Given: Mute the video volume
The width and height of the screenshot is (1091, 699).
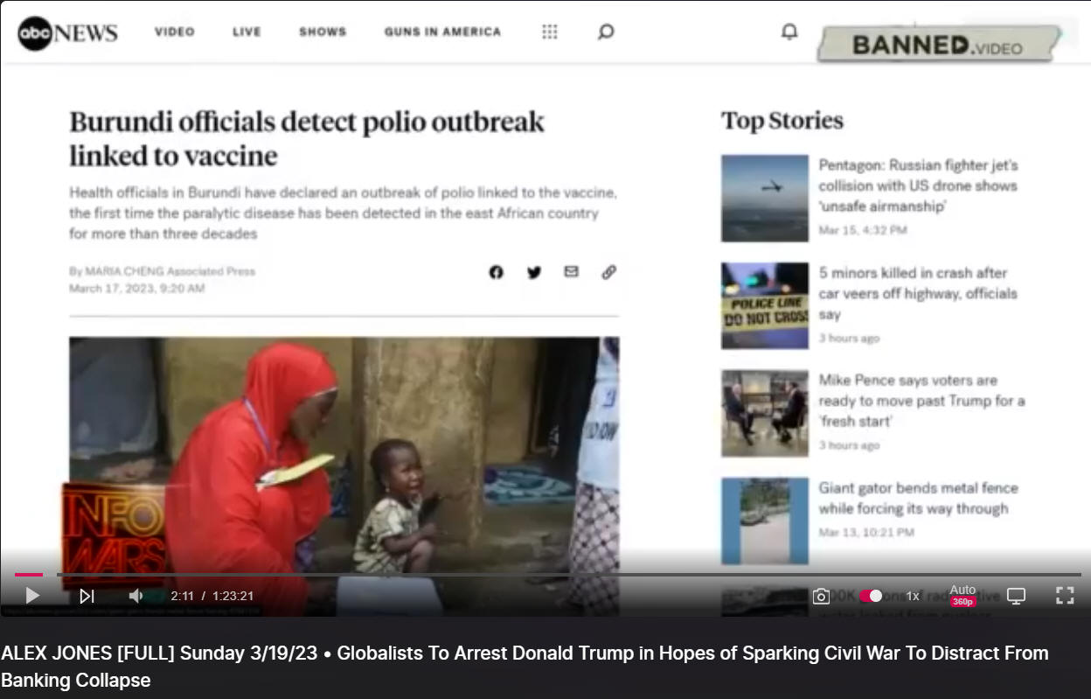Looking at the screenshot, I should tap(136, 596).
